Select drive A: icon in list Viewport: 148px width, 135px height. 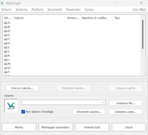6,23
